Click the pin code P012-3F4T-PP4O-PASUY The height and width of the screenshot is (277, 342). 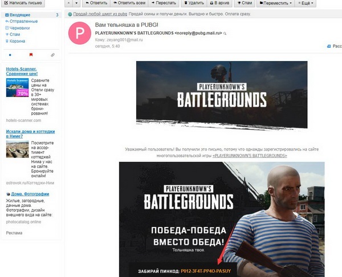tap(206, 271)
